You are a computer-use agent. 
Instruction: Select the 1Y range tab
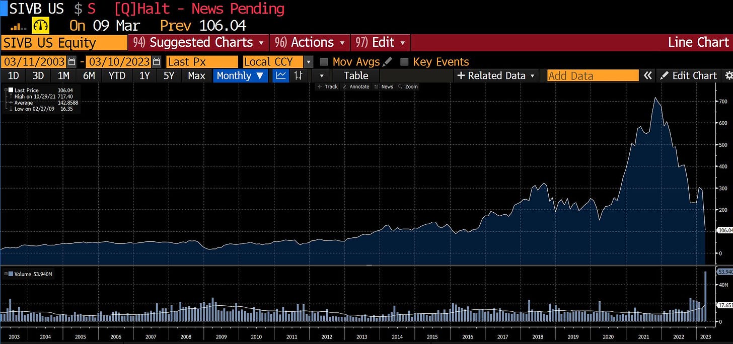[x=144, y=75]
